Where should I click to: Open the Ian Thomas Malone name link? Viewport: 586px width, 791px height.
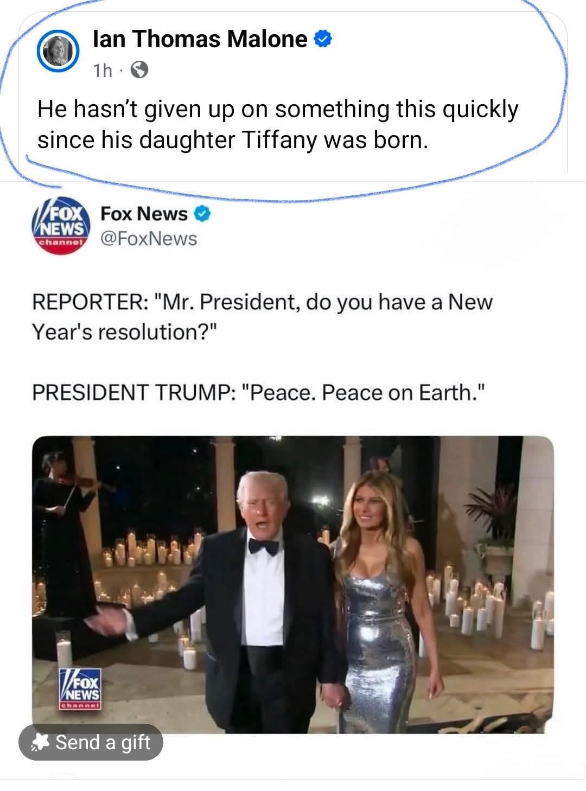pos(200,39)
